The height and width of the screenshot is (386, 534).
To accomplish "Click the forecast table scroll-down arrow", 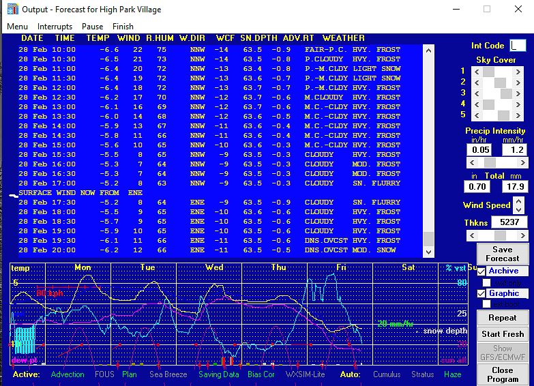I will tap(428, 252).
